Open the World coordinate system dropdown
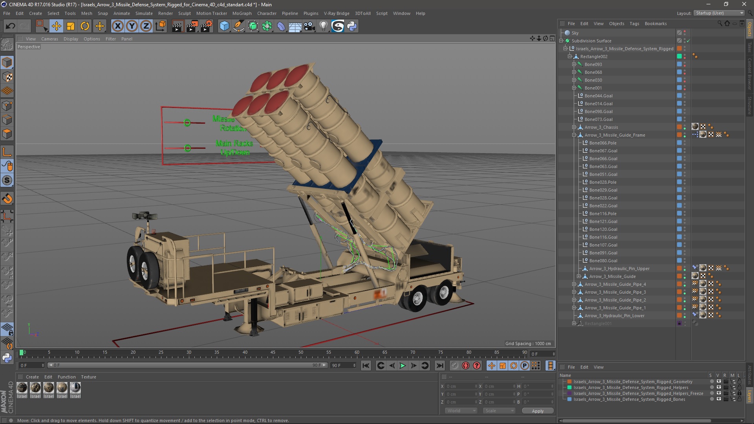 (x=461, y=411)
